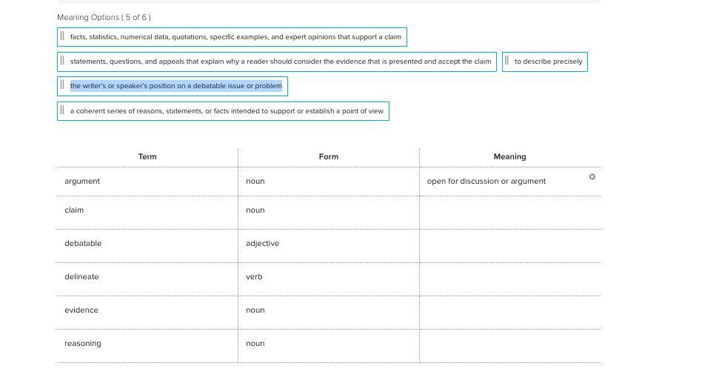This screenshot has height=383, width=722.
Task: Click the empty Meaning cell for reasoning
Action: tap(509, 346)
